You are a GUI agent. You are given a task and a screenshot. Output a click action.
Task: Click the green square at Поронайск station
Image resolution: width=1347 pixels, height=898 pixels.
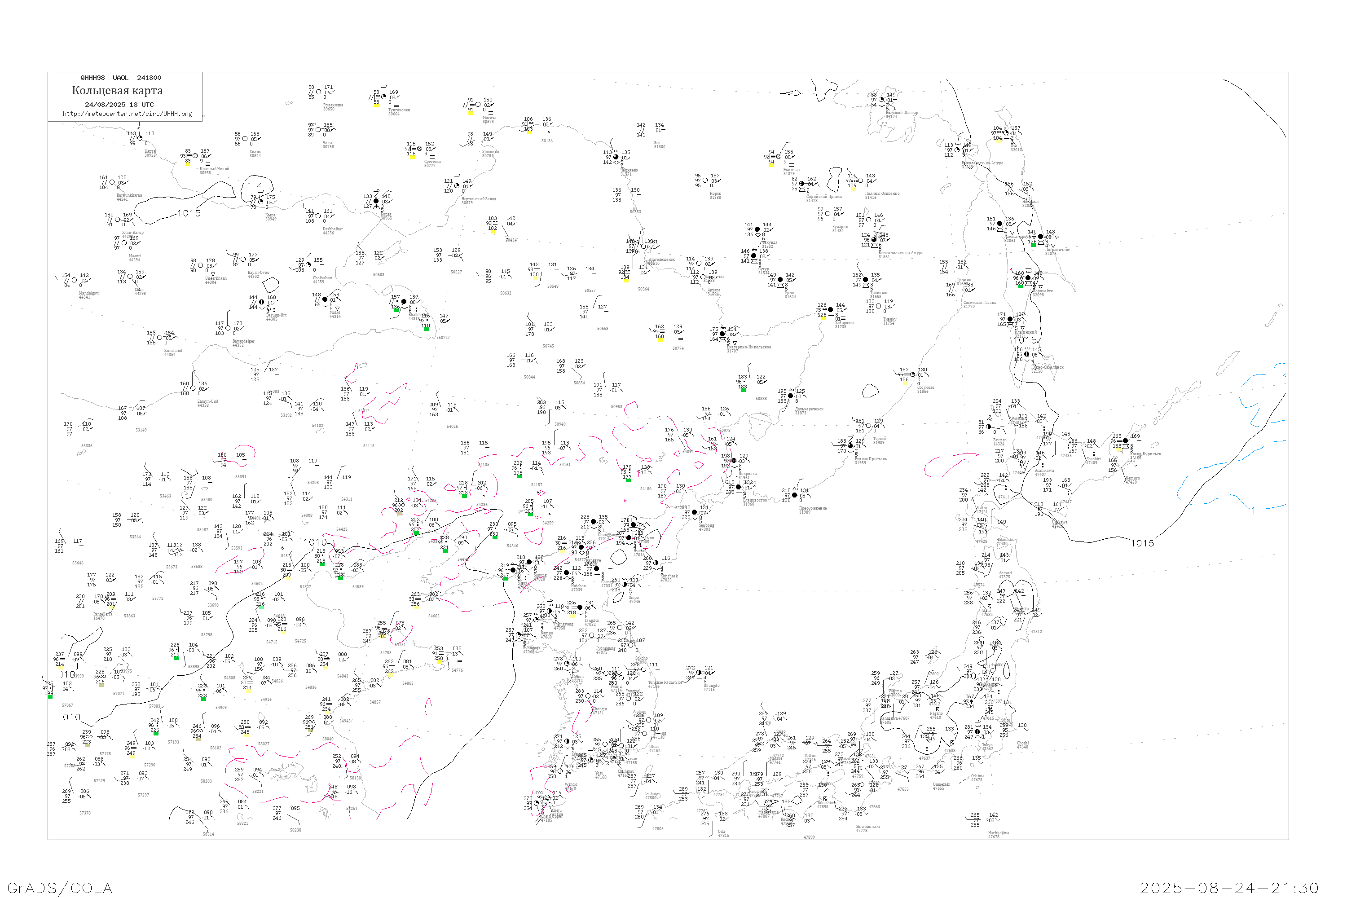point(1020,286)
